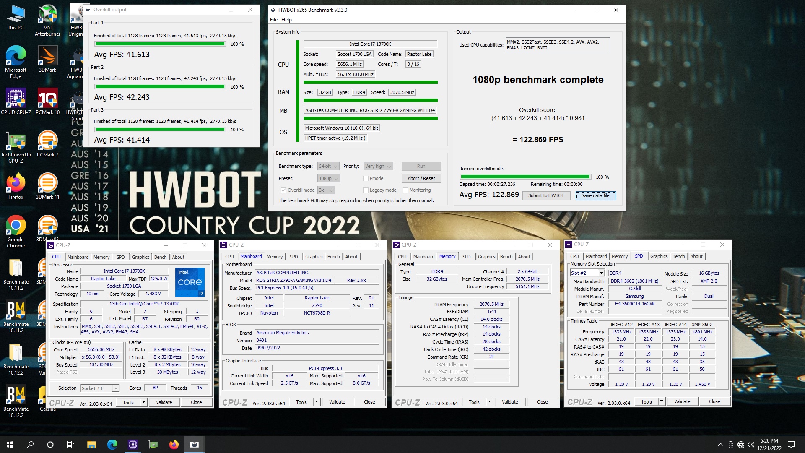
Task: Open Slot #2 memory slot dropdown
Action: 587,273
